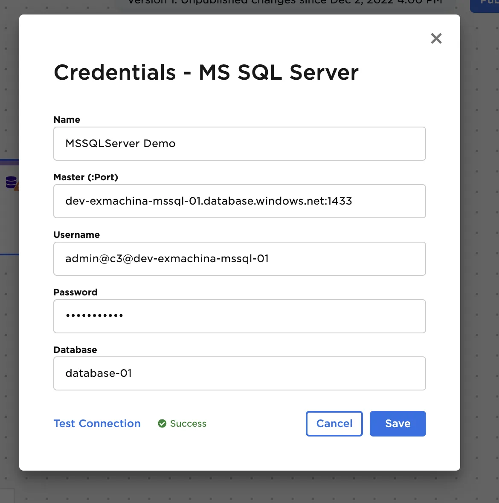Click the Database field label
This screenshot has height=503, width=499.
point(75,350)
